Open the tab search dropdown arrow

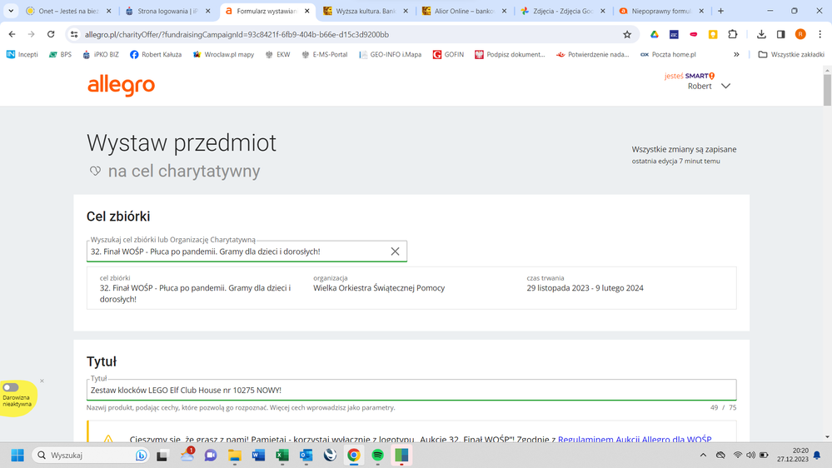tap(11, 11)
